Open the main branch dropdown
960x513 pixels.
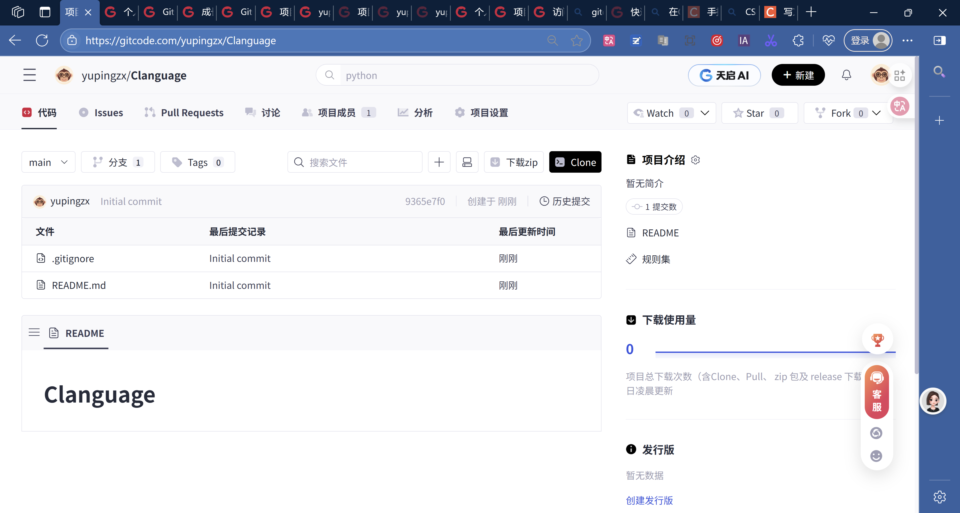(48, 162)
